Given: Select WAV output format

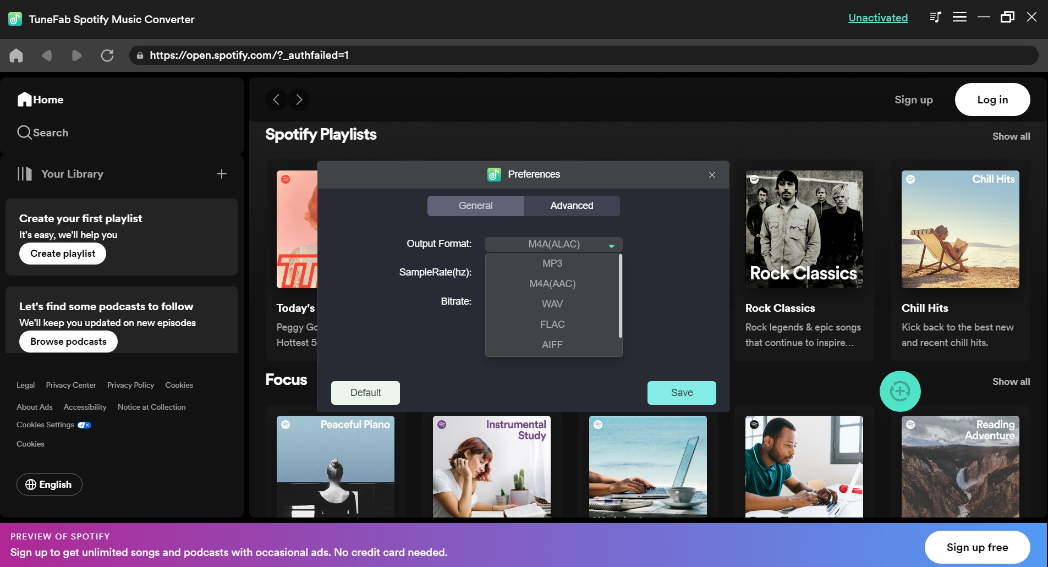Looking at the screenshot, I should pos(552,304).
